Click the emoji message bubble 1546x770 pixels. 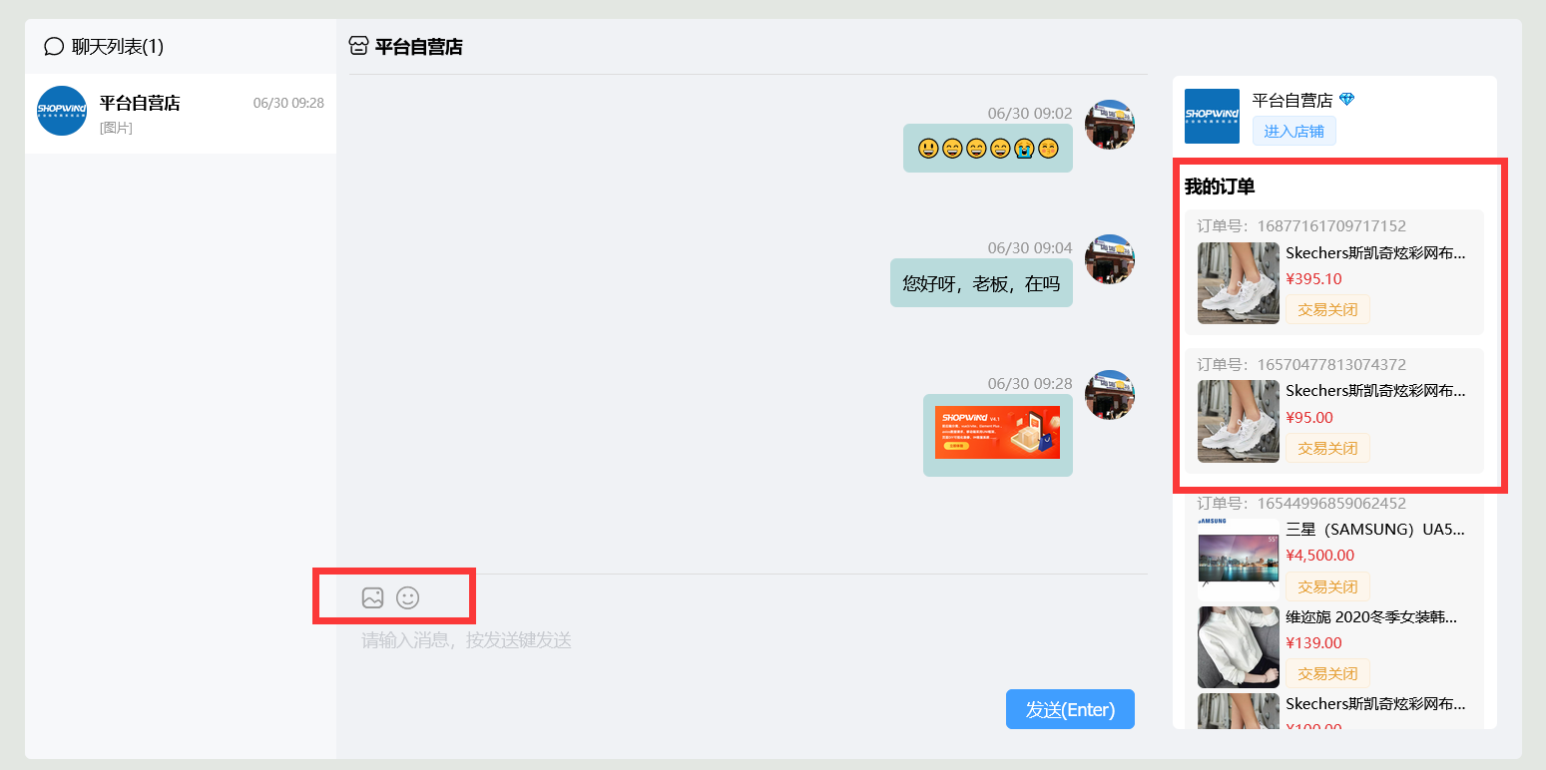(x=988, y=149)
